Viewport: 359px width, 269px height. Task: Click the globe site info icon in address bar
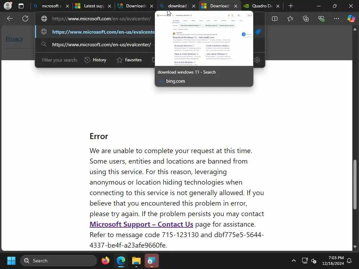coord(44,19)
